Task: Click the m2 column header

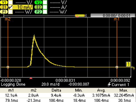Action: click(34, 90)
